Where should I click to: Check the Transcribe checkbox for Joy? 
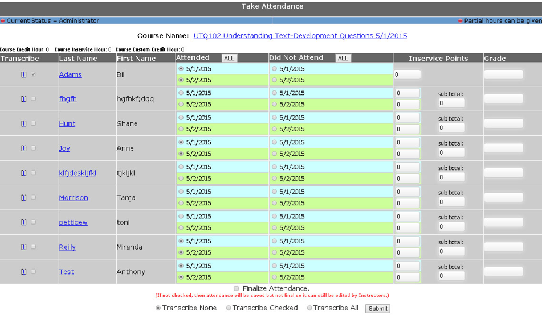tap(33, 148)
